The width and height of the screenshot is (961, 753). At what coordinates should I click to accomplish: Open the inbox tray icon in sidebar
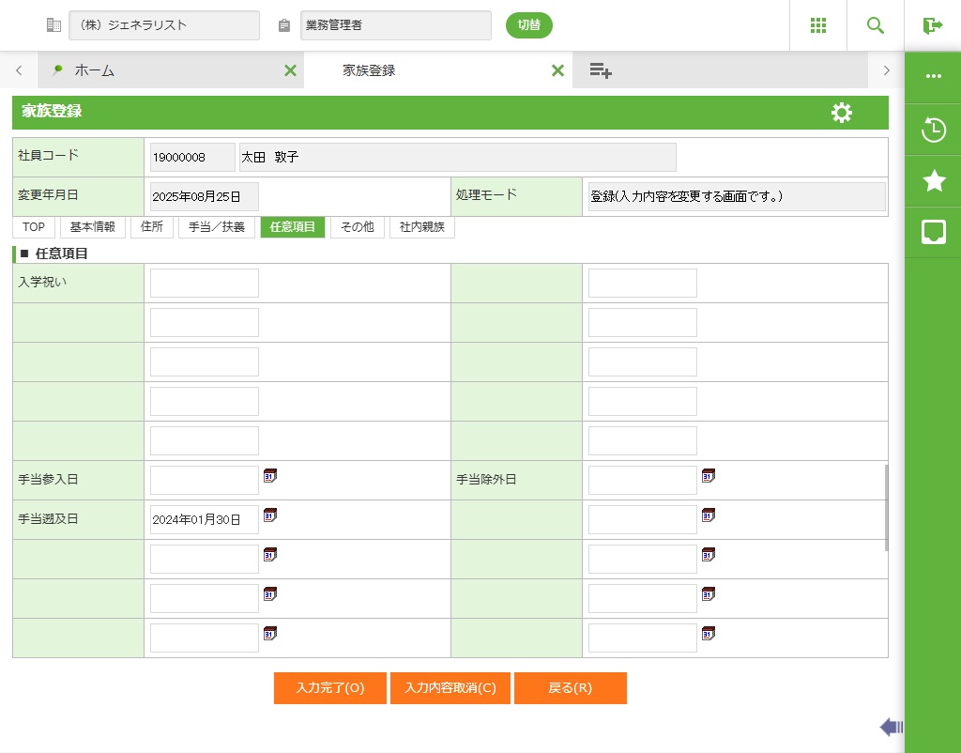[x=933, y=232]
